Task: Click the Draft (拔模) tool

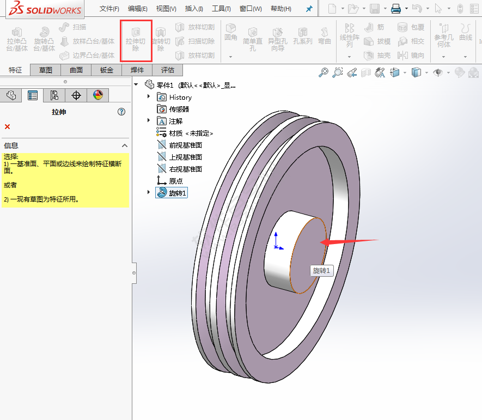Action: [377, 41]
